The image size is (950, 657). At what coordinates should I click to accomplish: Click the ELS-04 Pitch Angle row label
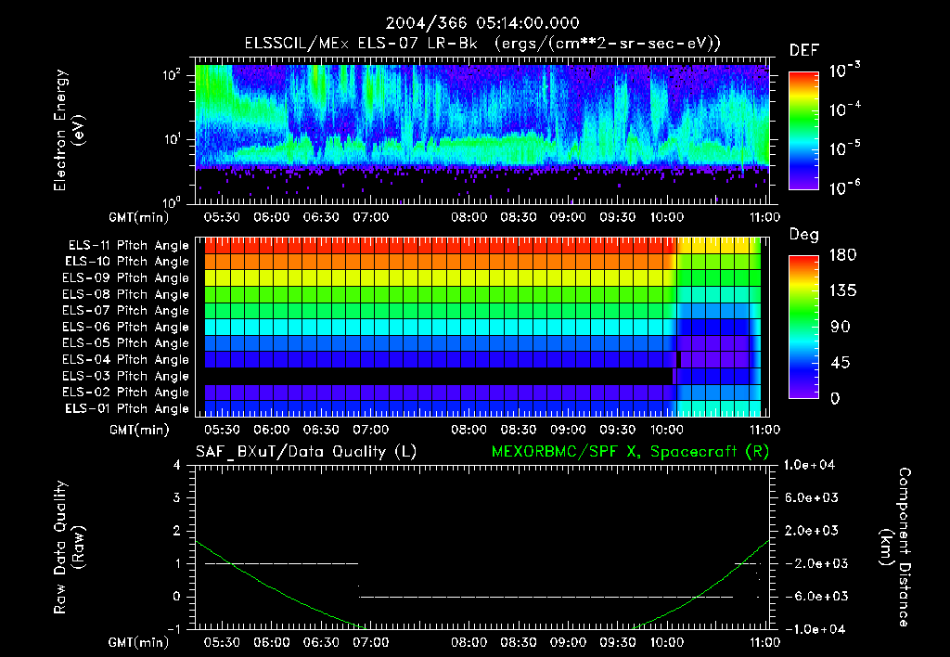125,359
